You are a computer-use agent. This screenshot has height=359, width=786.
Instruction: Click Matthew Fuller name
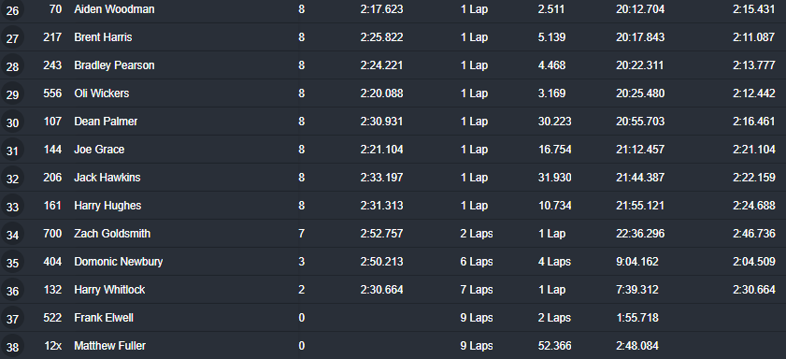click(109, 347)
